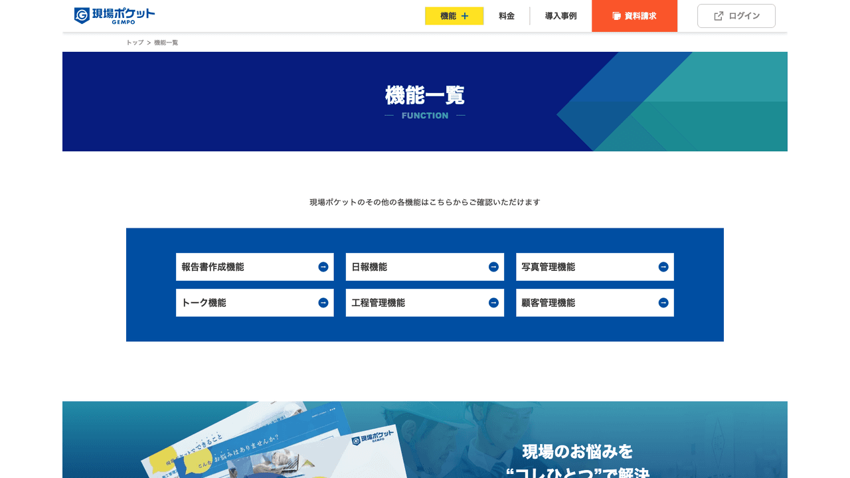Go to 導入事例 in navigation

560,16
